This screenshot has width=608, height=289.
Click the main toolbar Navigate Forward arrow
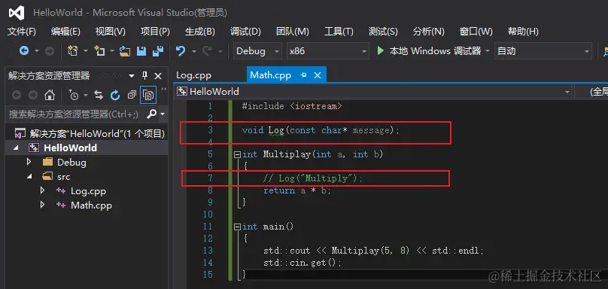50,51
